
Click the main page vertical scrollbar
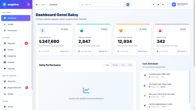(x=194, y=34)
